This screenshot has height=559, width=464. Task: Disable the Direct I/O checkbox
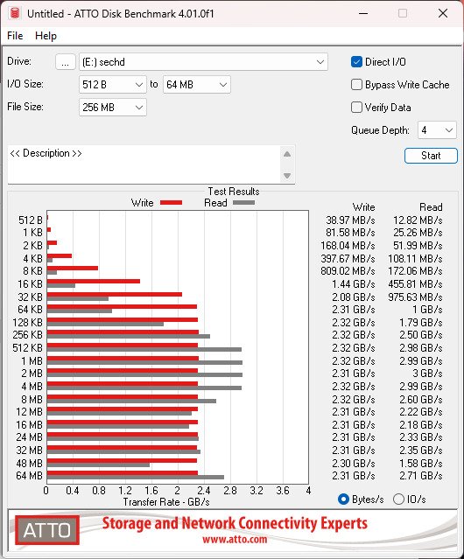356,62
